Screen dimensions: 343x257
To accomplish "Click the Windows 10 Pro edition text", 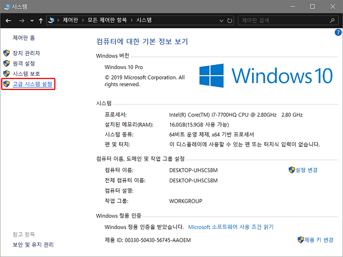I will point(123,67).
